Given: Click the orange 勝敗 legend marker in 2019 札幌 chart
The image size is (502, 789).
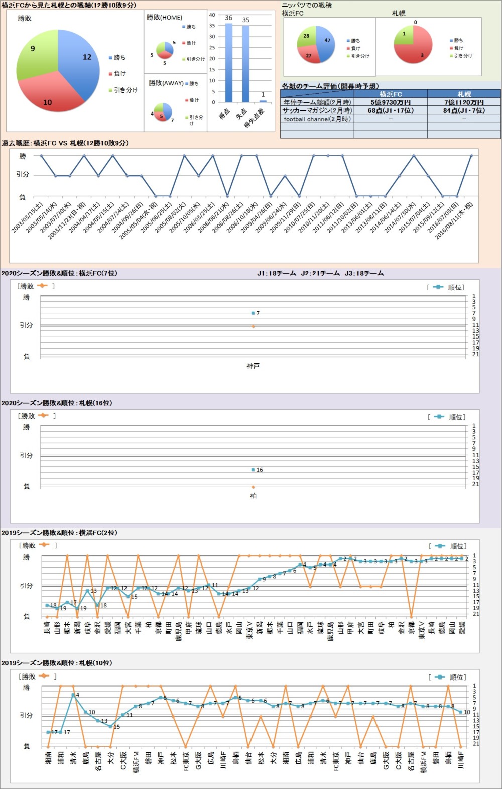Looking at the screenshot, I should [44, 676].
